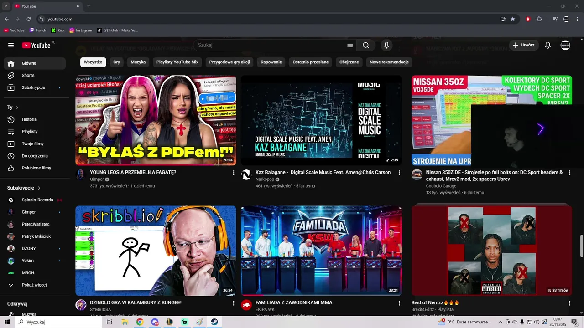Expand the Subskrypcje heading chevron
The width and height of the screenshot is (584, 328).
39,188
